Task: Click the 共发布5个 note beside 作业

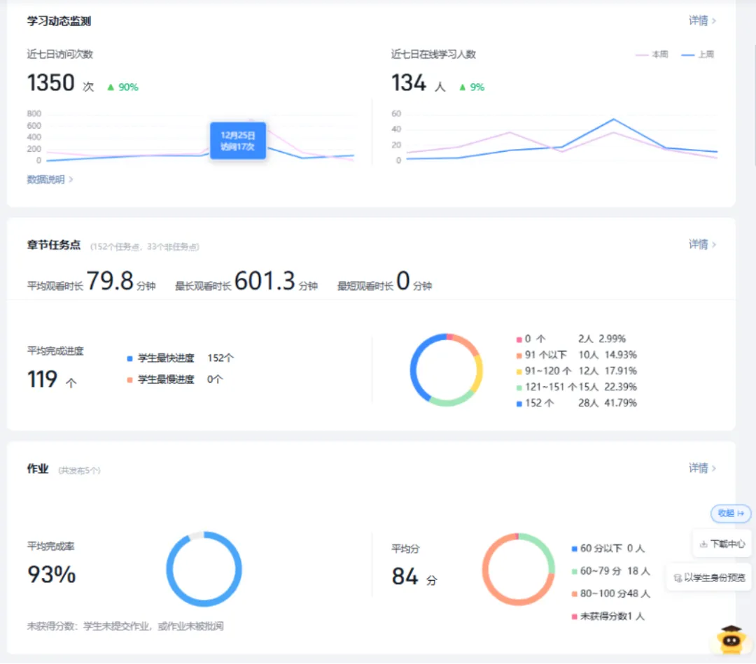Action: [x=79, y=470]
